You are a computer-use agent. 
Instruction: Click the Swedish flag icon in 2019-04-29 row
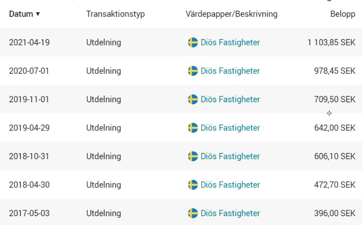pyautogui.click(x=192, y=128)
